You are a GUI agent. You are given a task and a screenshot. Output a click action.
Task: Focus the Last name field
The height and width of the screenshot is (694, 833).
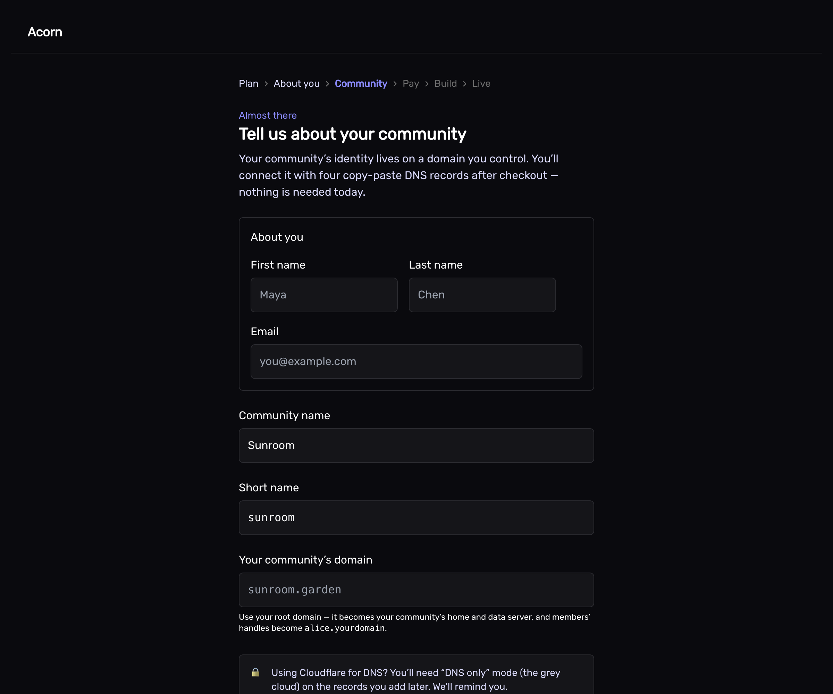(482, 295)
